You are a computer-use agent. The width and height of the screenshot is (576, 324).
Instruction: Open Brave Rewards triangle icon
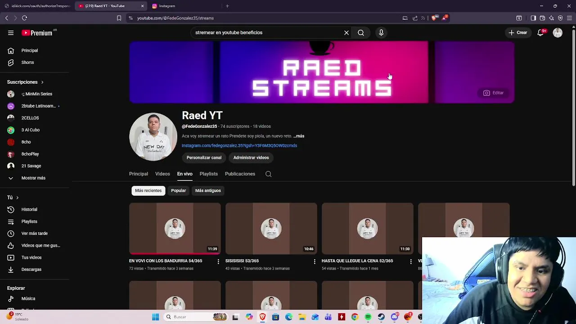pos(444,18)
